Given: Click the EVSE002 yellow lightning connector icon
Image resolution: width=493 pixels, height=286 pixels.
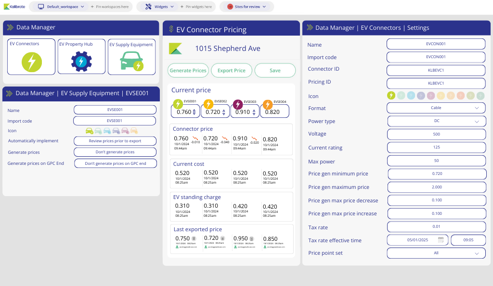Looking at the screenshot, I should (208, 104).
